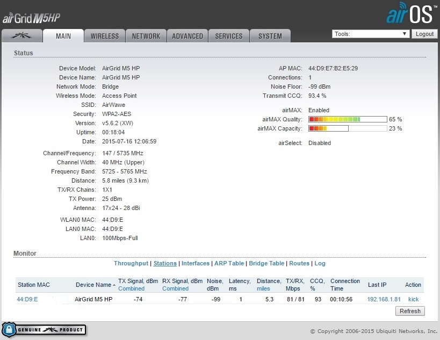Click the airGrid M5HP logo
This screenshot has height=340, width=440.
[x=31, y=18]
